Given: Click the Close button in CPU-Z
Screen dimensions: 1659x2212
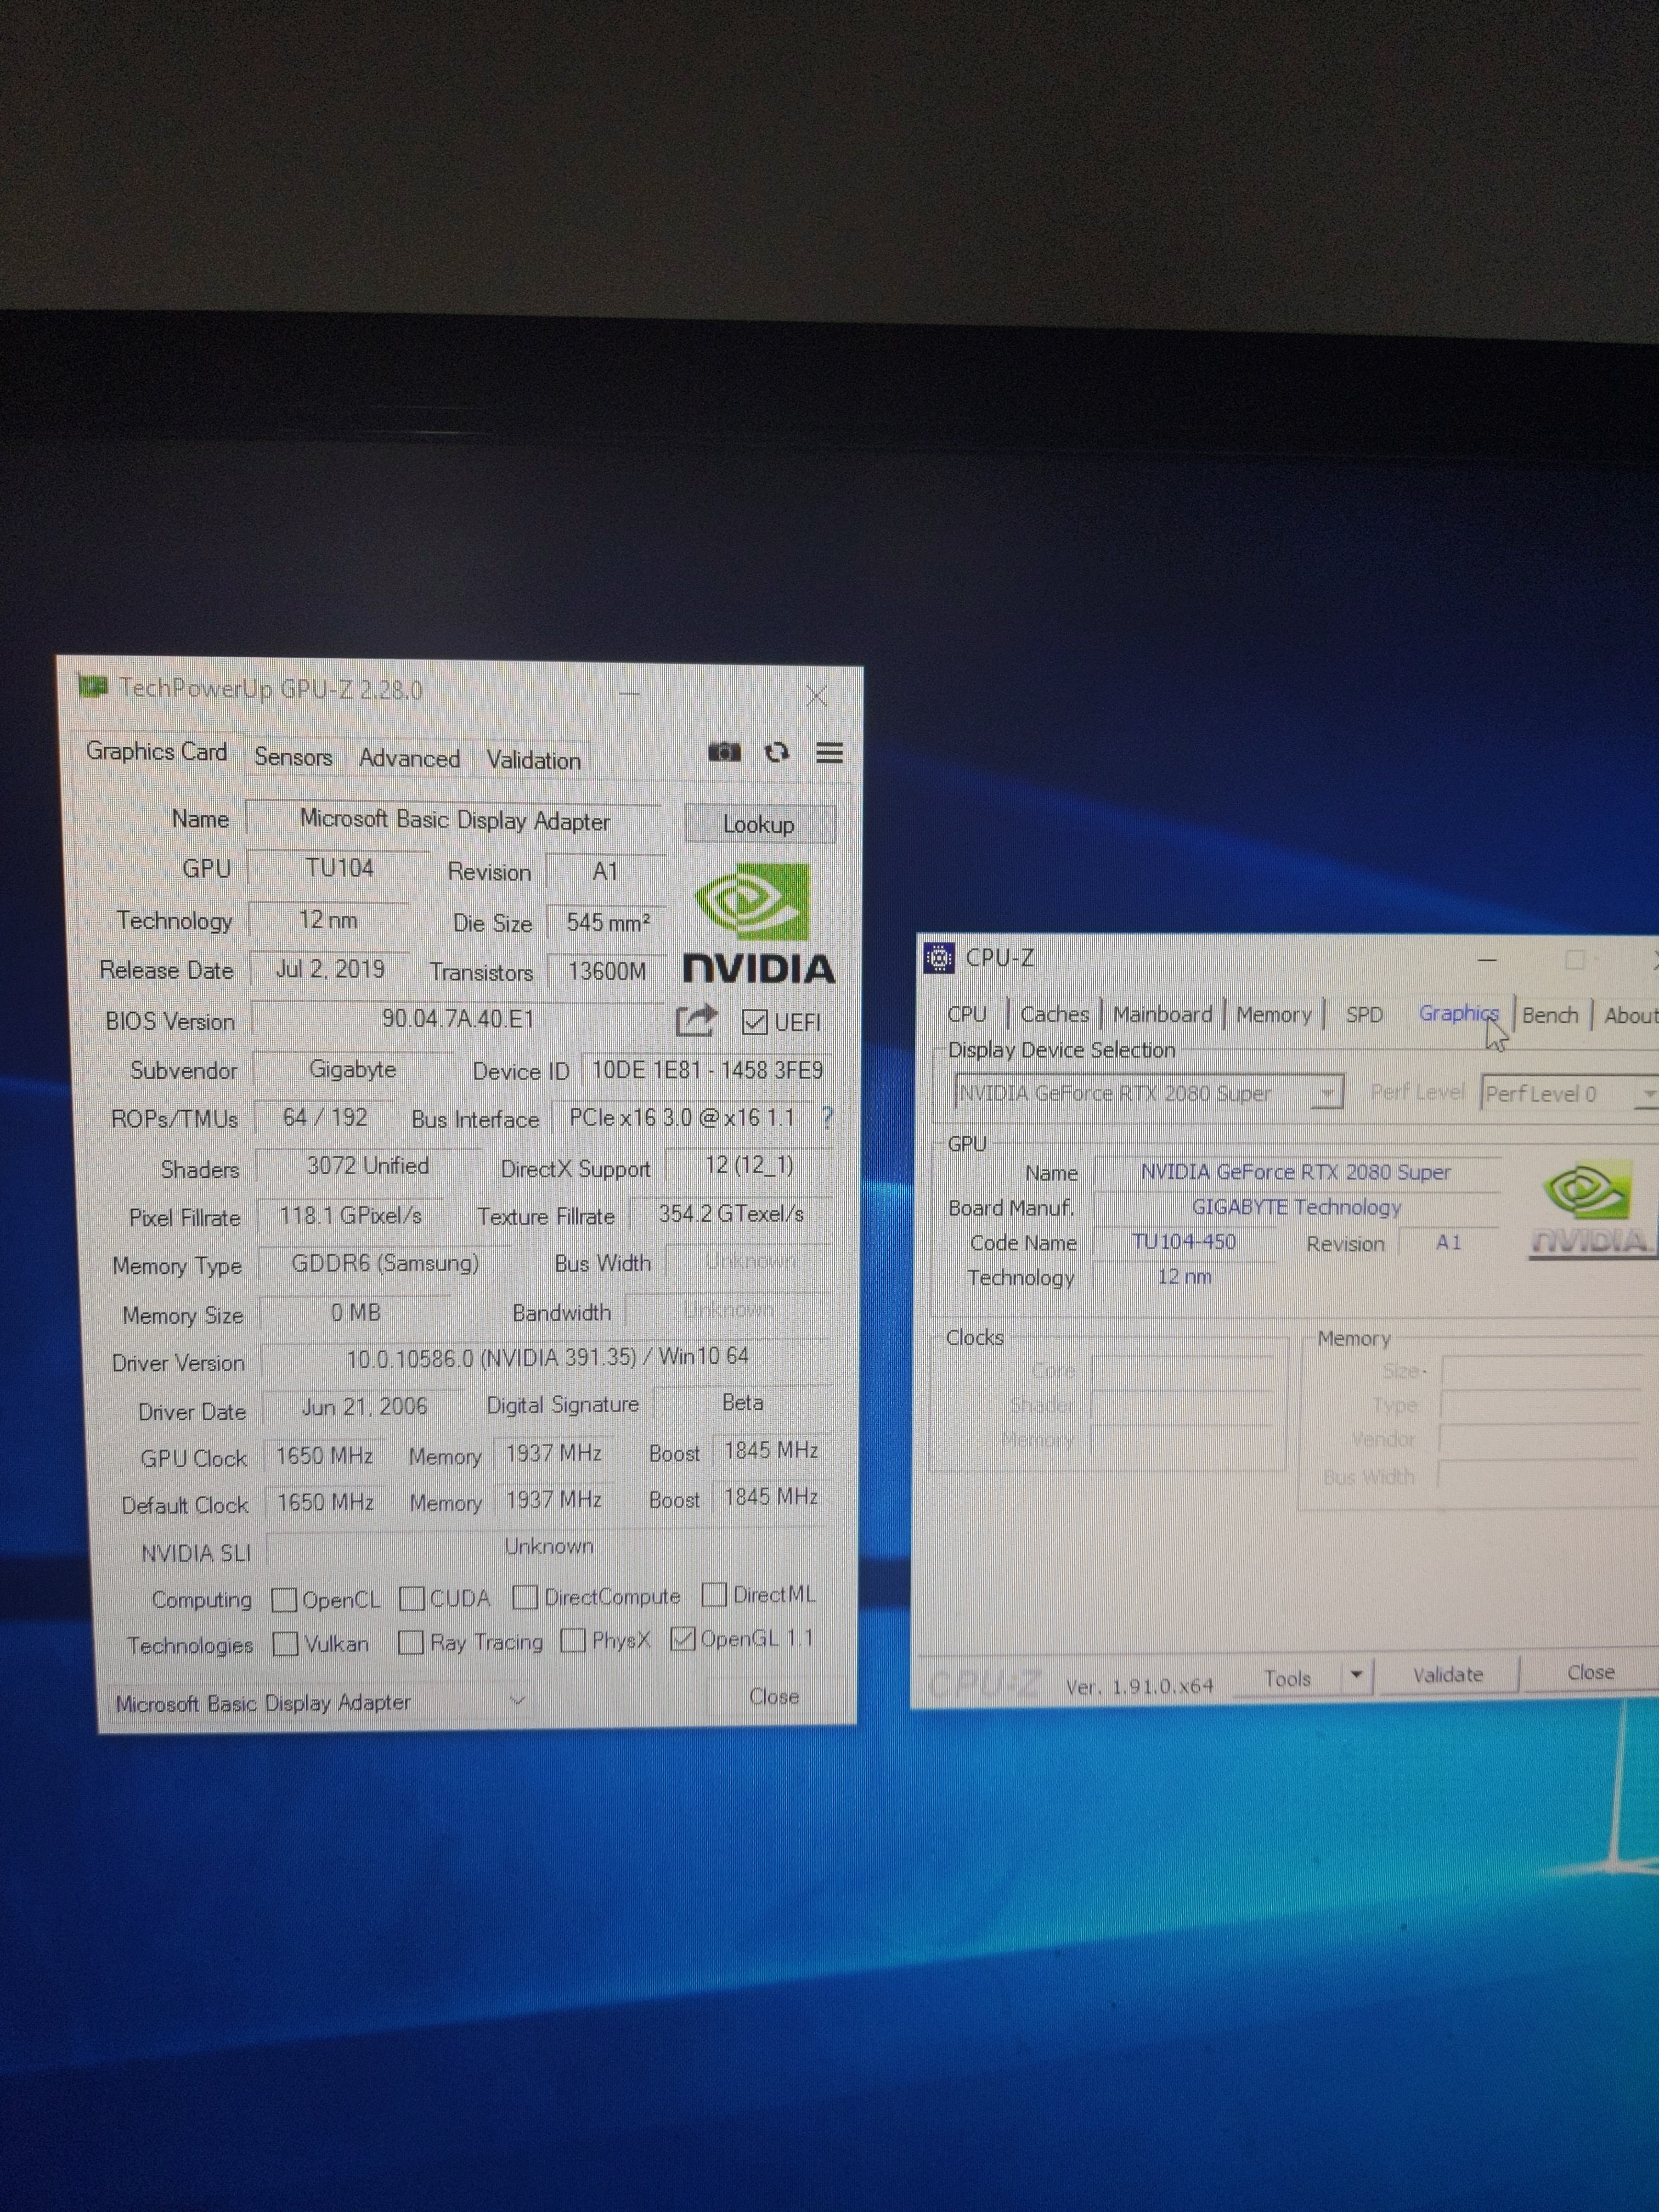Looking at the screenshot, I should (1590, 1672).
